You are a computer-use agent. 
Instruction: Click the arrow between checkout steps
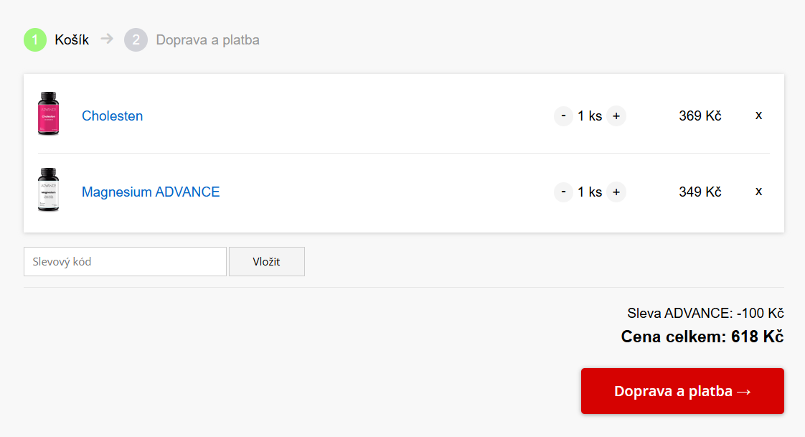107,39
